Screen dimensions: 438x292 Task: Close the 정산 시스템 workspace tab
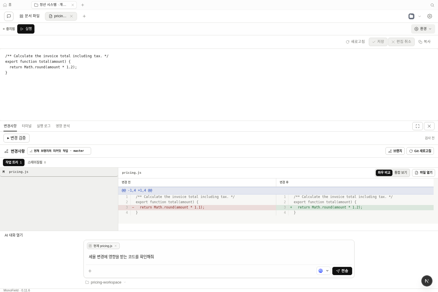click(x=73, y=5)
